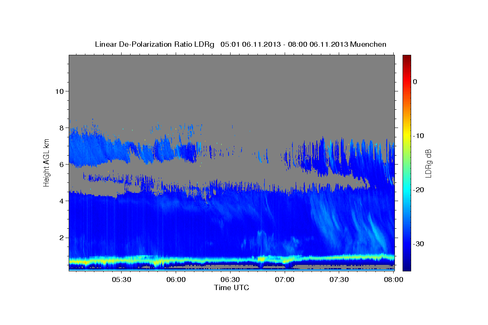The image size is (488, 325).
Task: Click the yellow band of the colorbar
Action: pos(407,136)
